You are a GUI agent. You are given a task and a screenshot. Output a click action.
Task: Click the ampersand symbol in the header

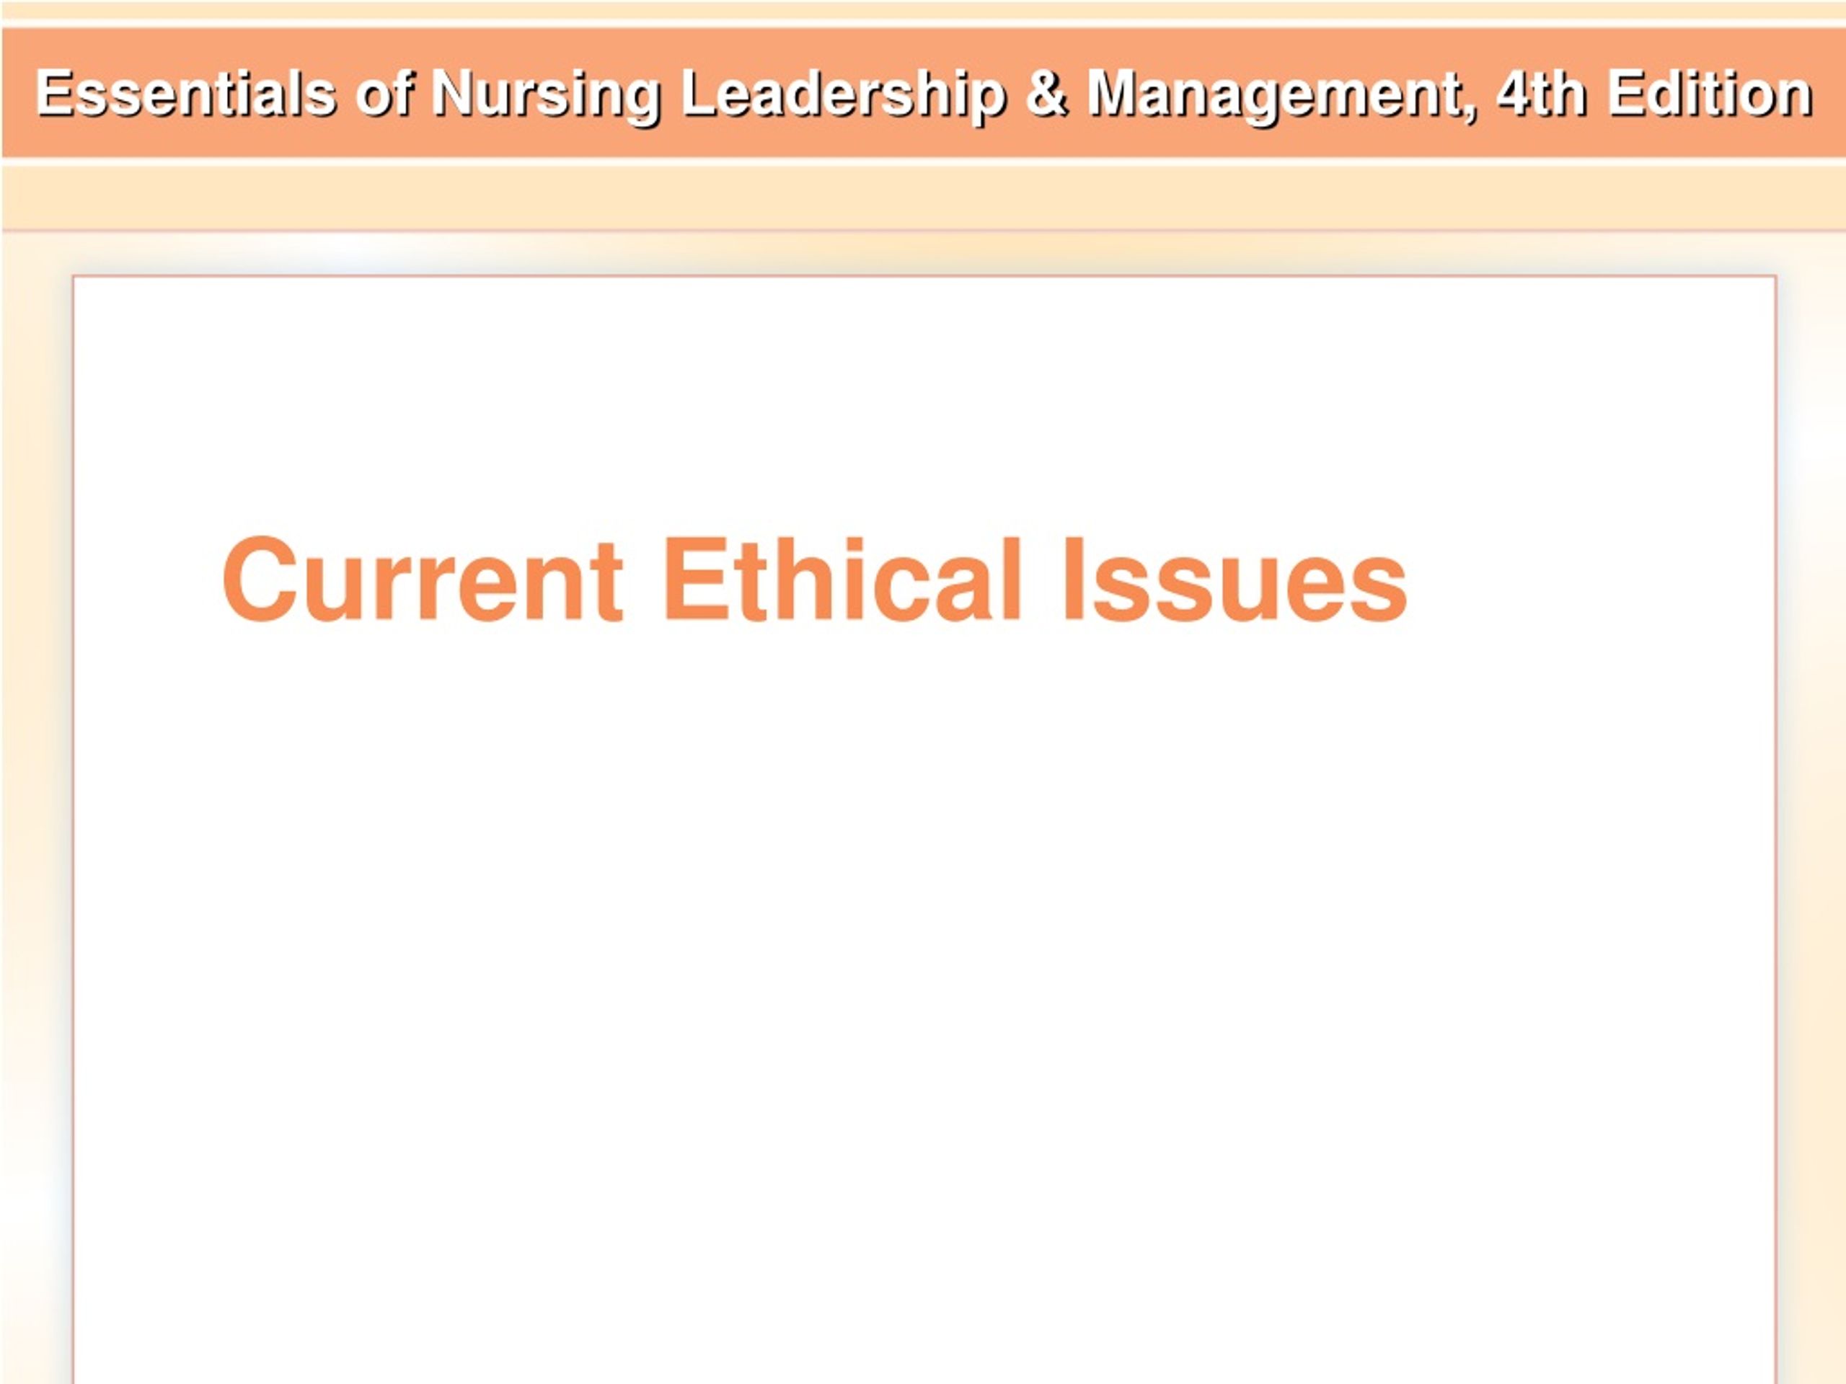pyautogui.click(x=1046, y=92)
